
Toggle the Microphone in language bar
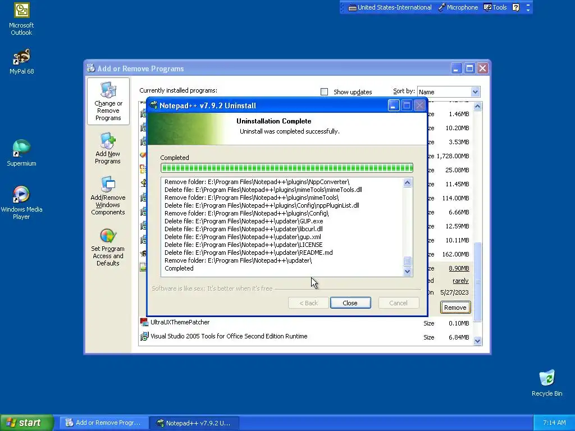click(x=458, y=7)
